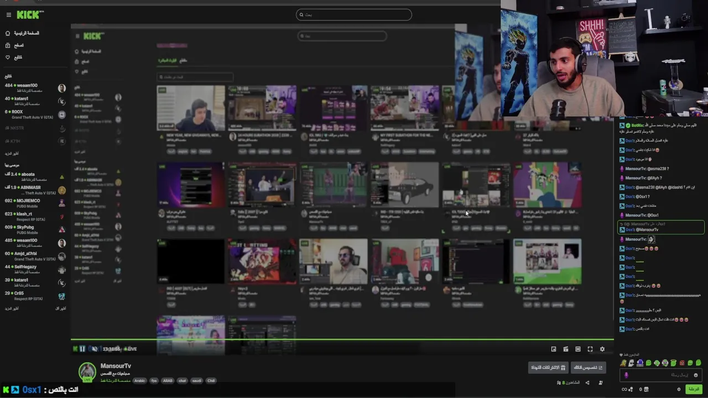This screenshot has height=398, width=708.
Task: Select the Chill tag
Action: tap(211, 381)
